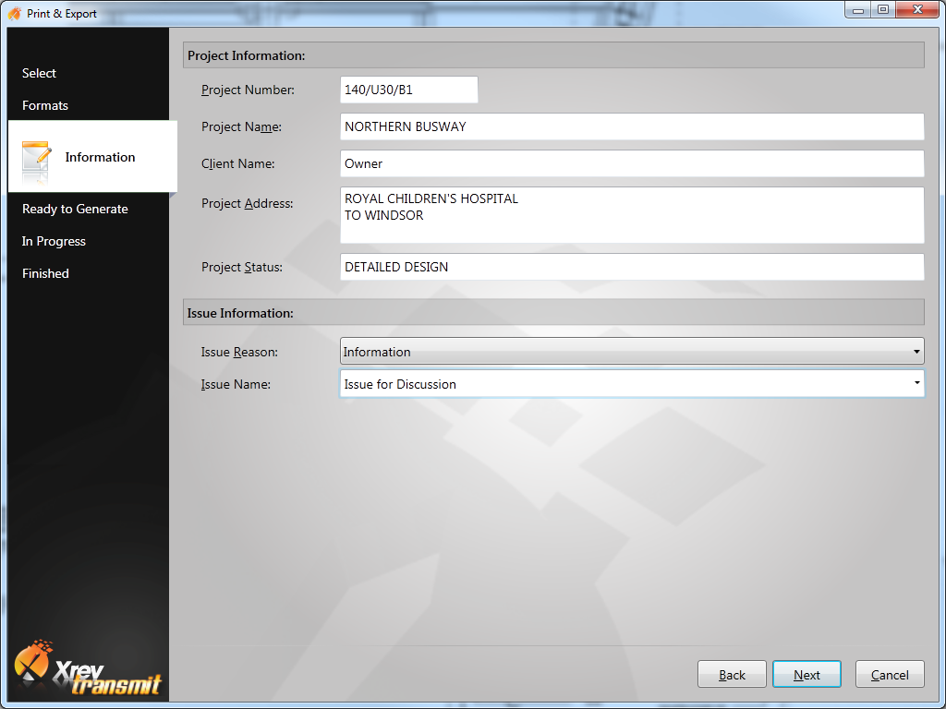Proceed with the Next button
This screenshot has height=709, width=946.
(807, 674)
